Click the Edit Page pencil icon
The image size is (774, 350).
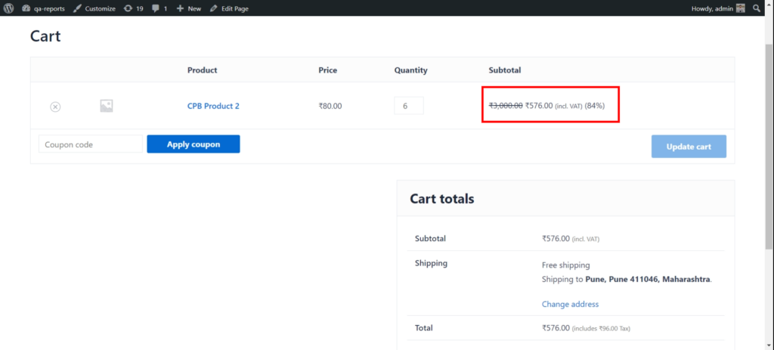pyautogui.click(x=213, y=8)
